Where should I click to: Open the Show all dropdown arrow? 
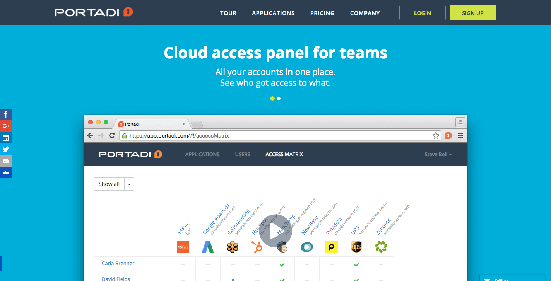(129, 184)
